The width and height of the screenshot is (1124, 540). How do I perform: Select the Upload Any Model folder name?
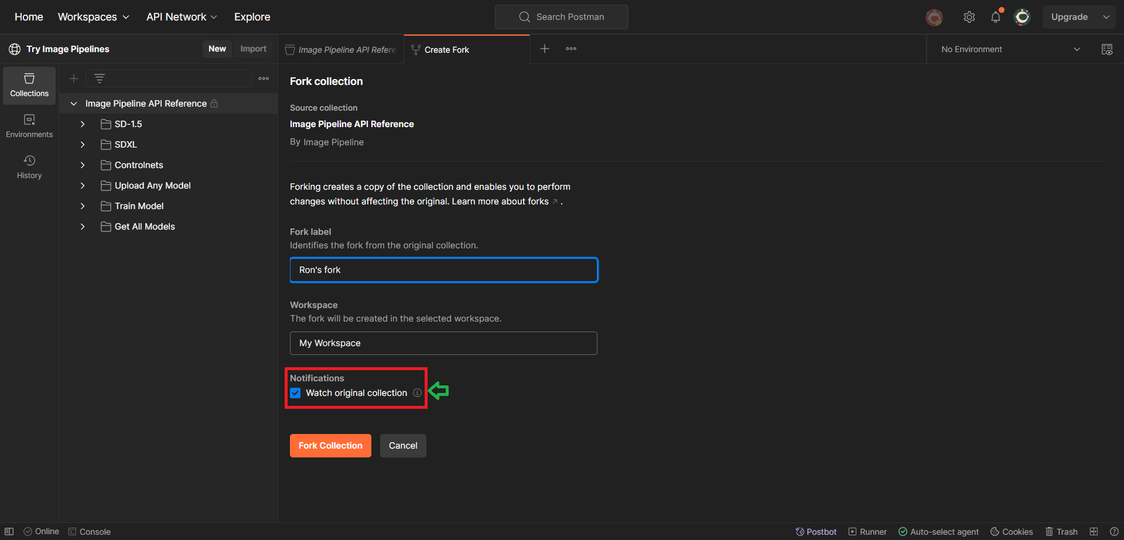click(153, 186)
